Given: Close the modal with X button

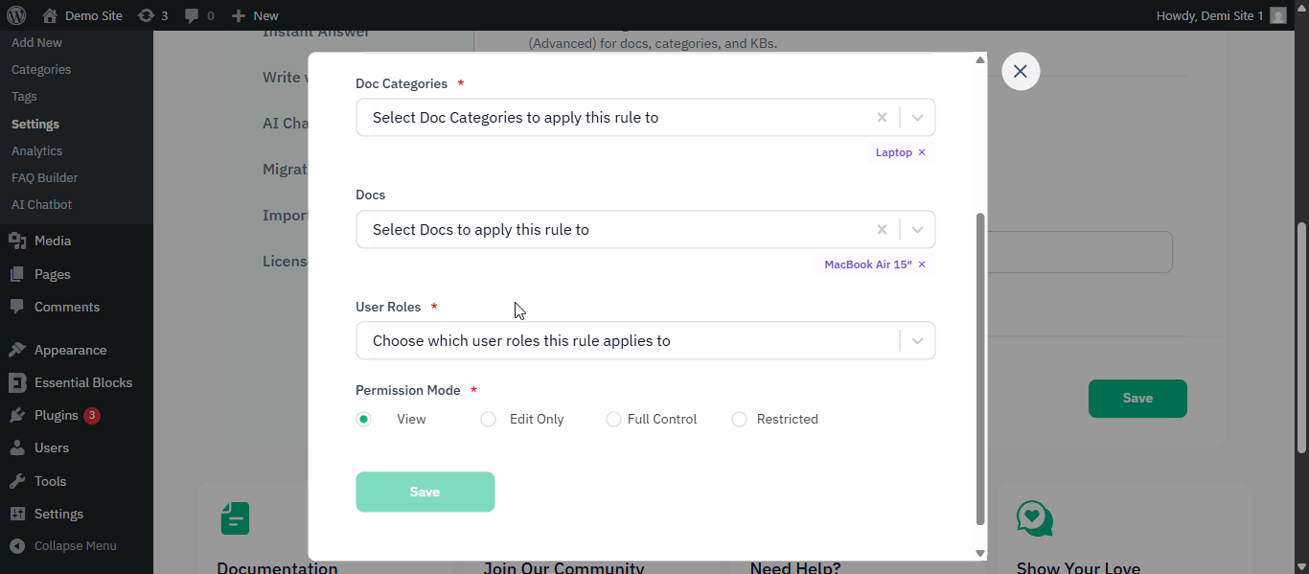Looking at the screenshot, I should pyautogui.click(x=1021, y=71).
